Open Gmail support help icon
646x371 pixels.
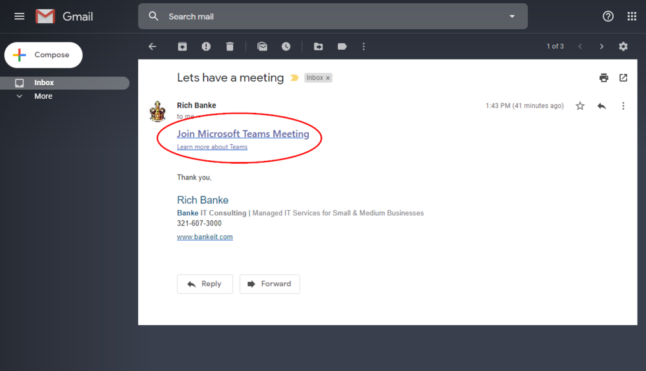pos(608,17)
